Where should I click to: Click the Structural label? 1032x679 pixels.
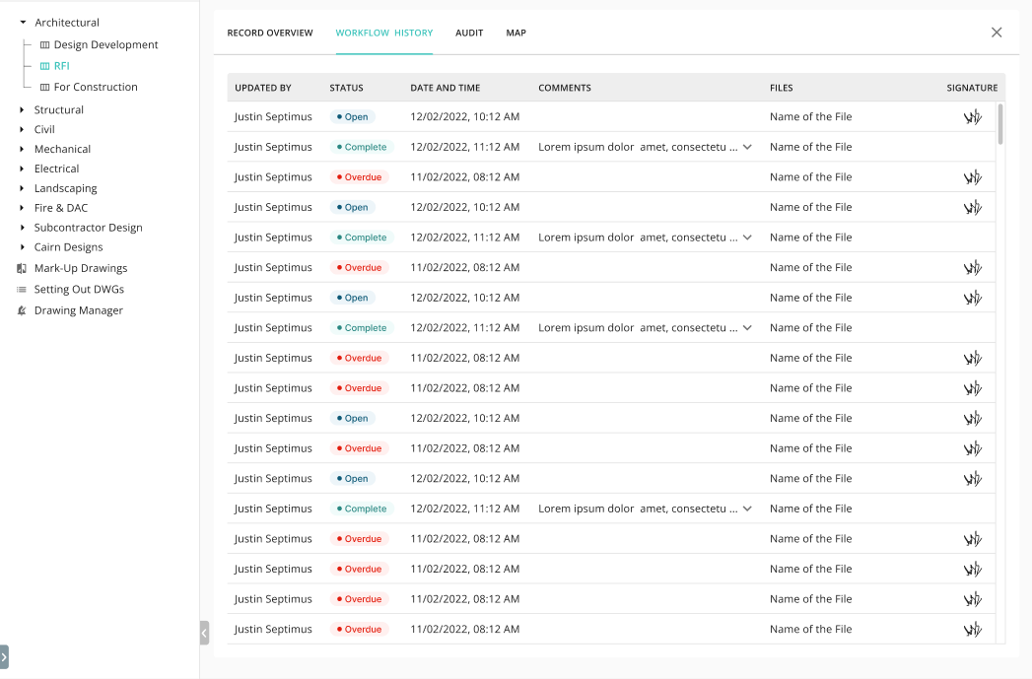[58, 109]
